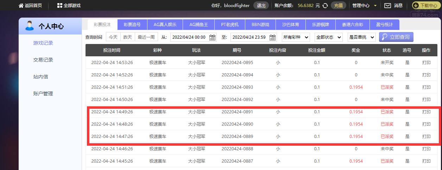Viewport: 442px width, 170px height.
Task: Open 交易记录 in sidebar
Action: tap(43, 60)
